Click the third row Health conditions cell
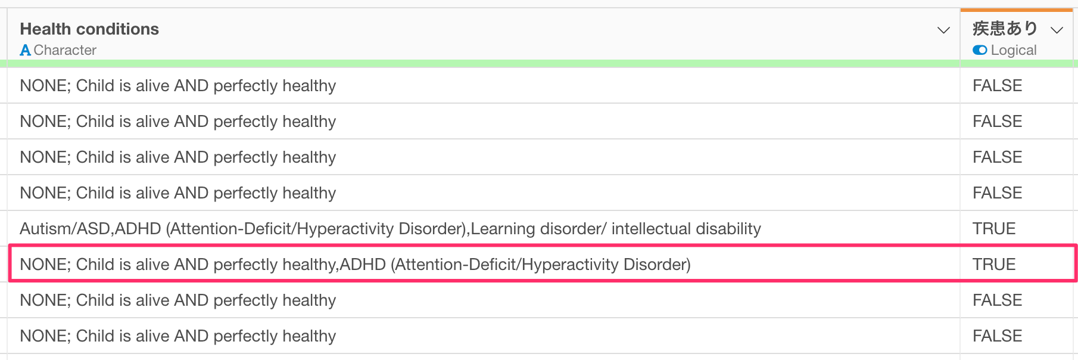 [484, 157]
